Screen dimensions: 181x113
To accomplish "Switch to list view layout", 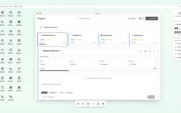I will click(143, 18).
